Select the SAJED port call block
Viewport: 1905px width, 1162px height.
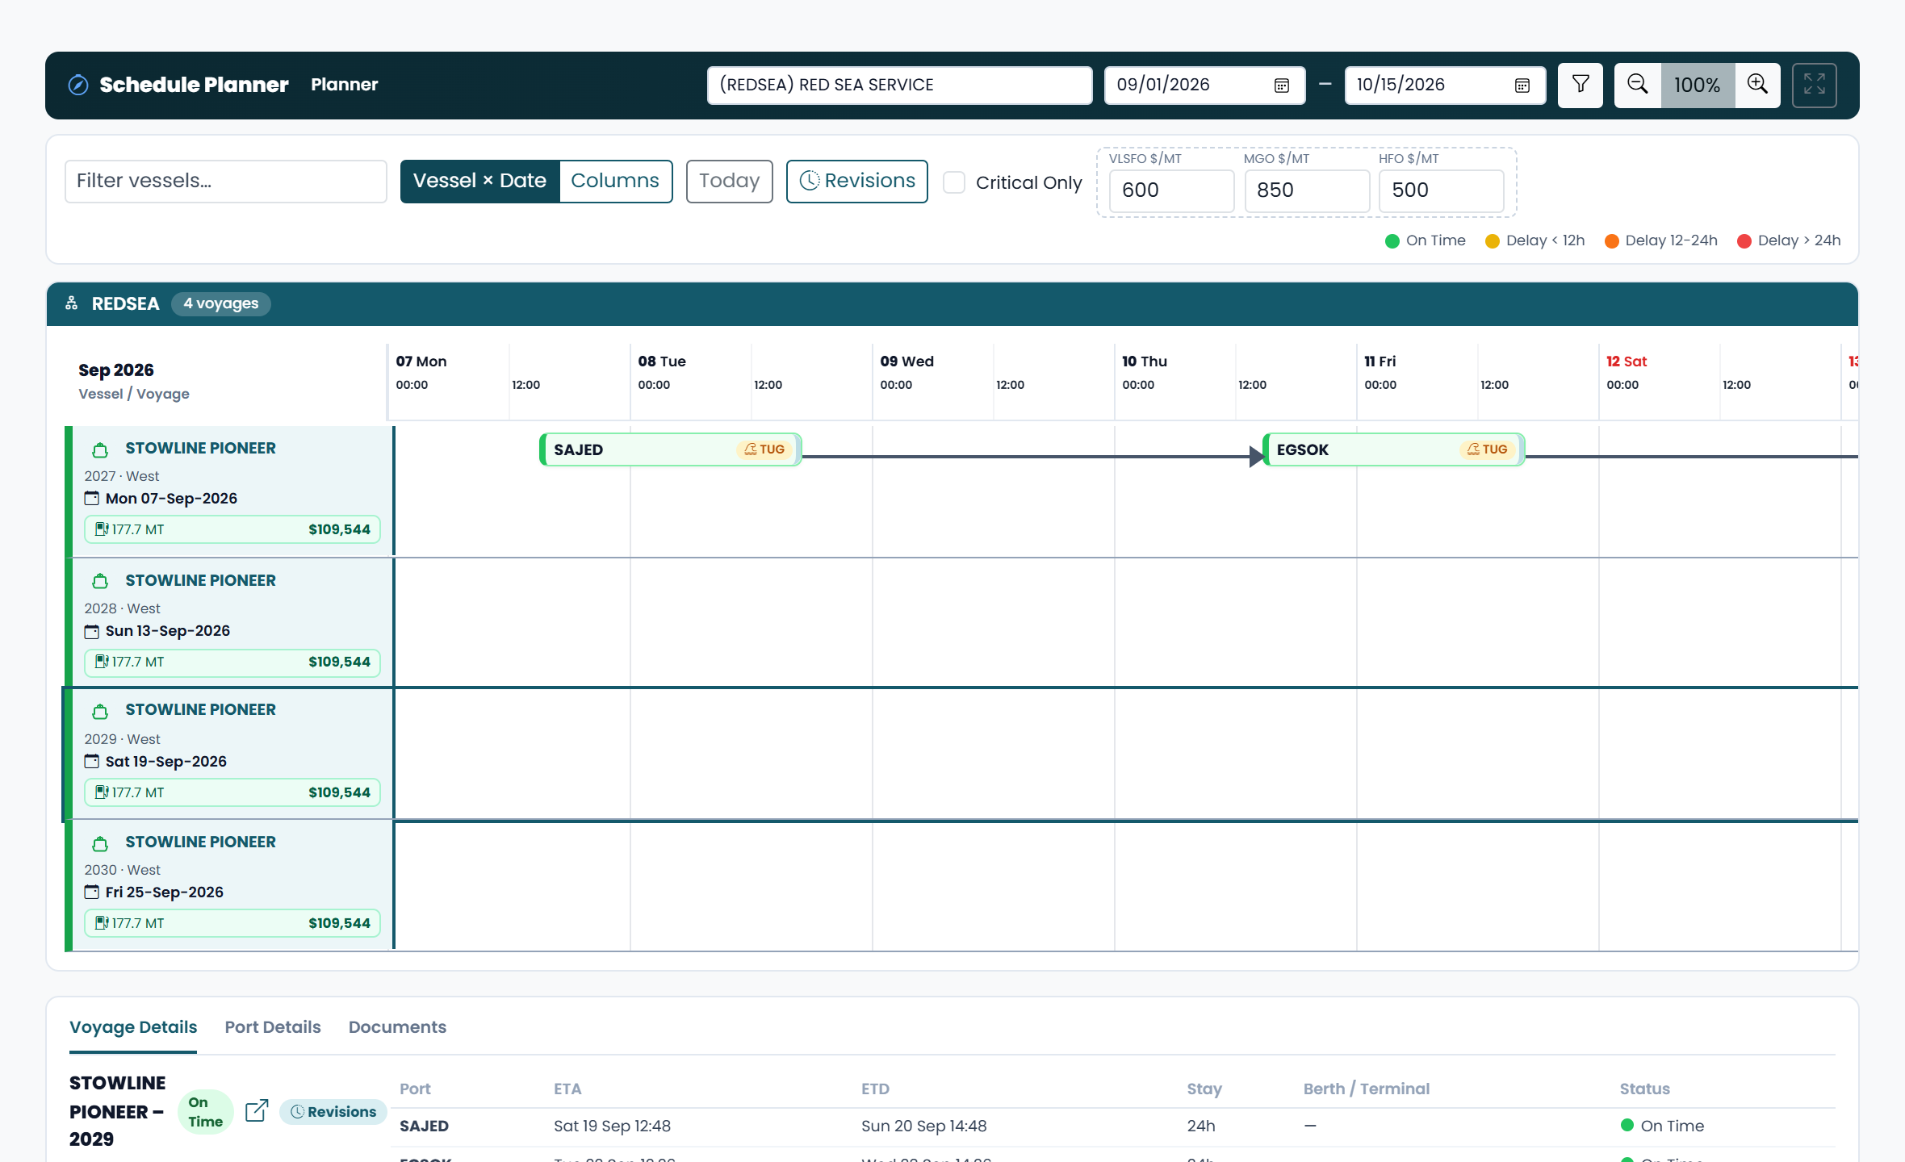point(670,449)
